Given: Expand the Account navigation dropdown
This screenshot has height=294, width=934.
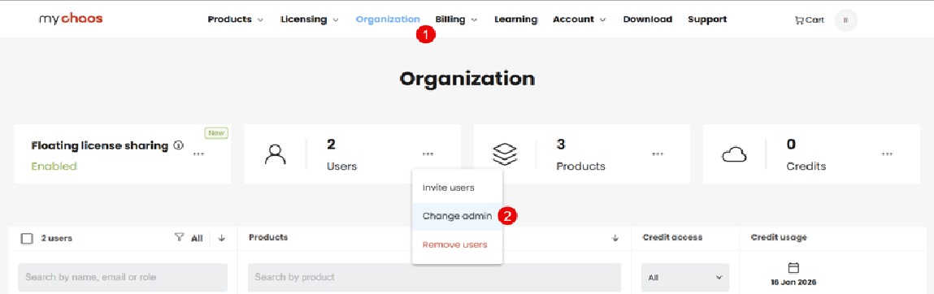Looking at the screenshot, I should click(x=580, y=19).
